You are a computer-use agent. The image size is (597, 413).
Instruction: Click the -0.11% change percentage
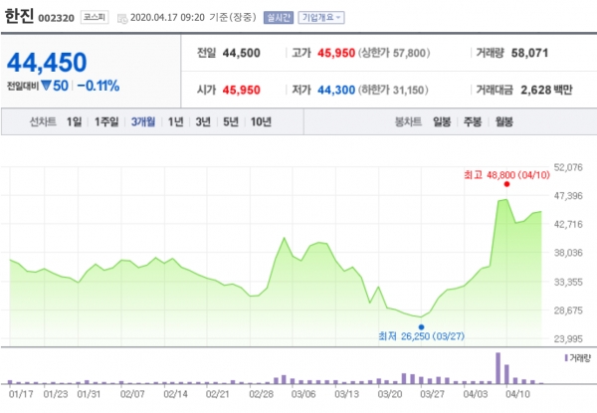99,86
